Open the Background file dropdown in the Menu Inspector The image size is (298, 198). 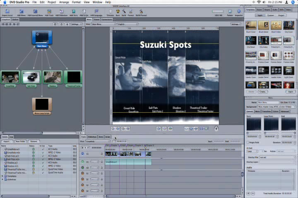[x=276, y=107]
